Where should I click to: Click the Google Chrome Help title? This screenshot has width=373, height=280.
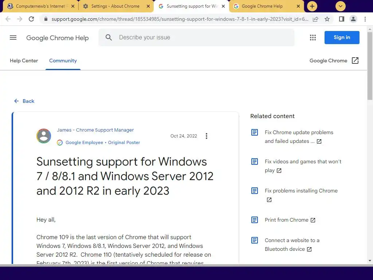tap(57, 38)
